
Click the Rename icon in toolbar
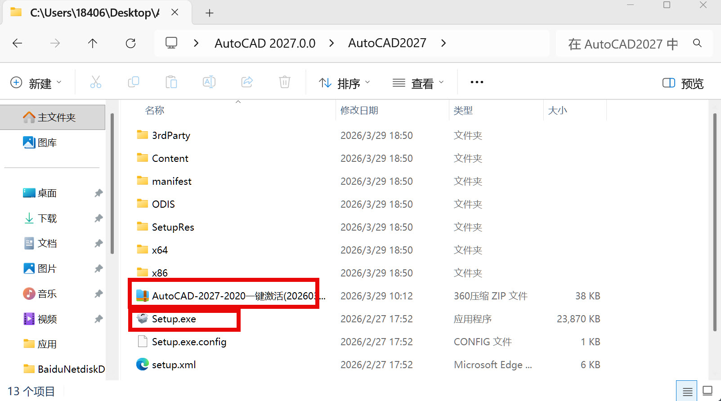(209, 82)
